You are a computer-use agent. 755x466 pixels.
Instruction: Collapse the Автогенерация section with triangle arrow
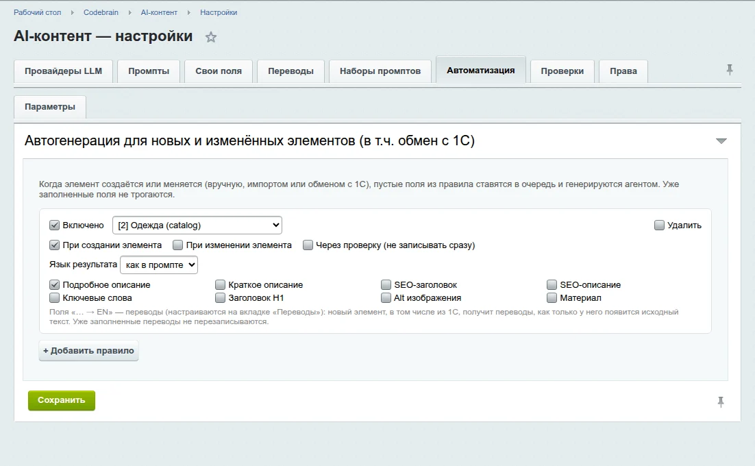[721, 141]
